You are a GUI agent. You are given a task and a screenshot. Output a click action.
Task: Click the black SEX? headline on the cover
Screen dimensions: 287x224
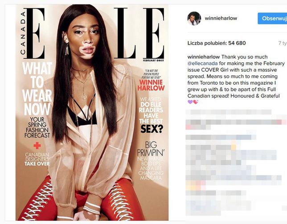(x=152, y=129)
